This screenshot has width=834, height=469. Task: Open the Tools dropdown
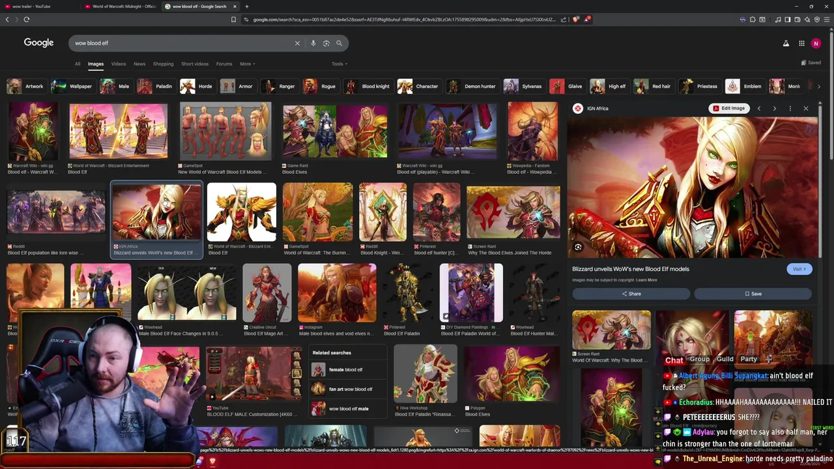coord(339,64)
